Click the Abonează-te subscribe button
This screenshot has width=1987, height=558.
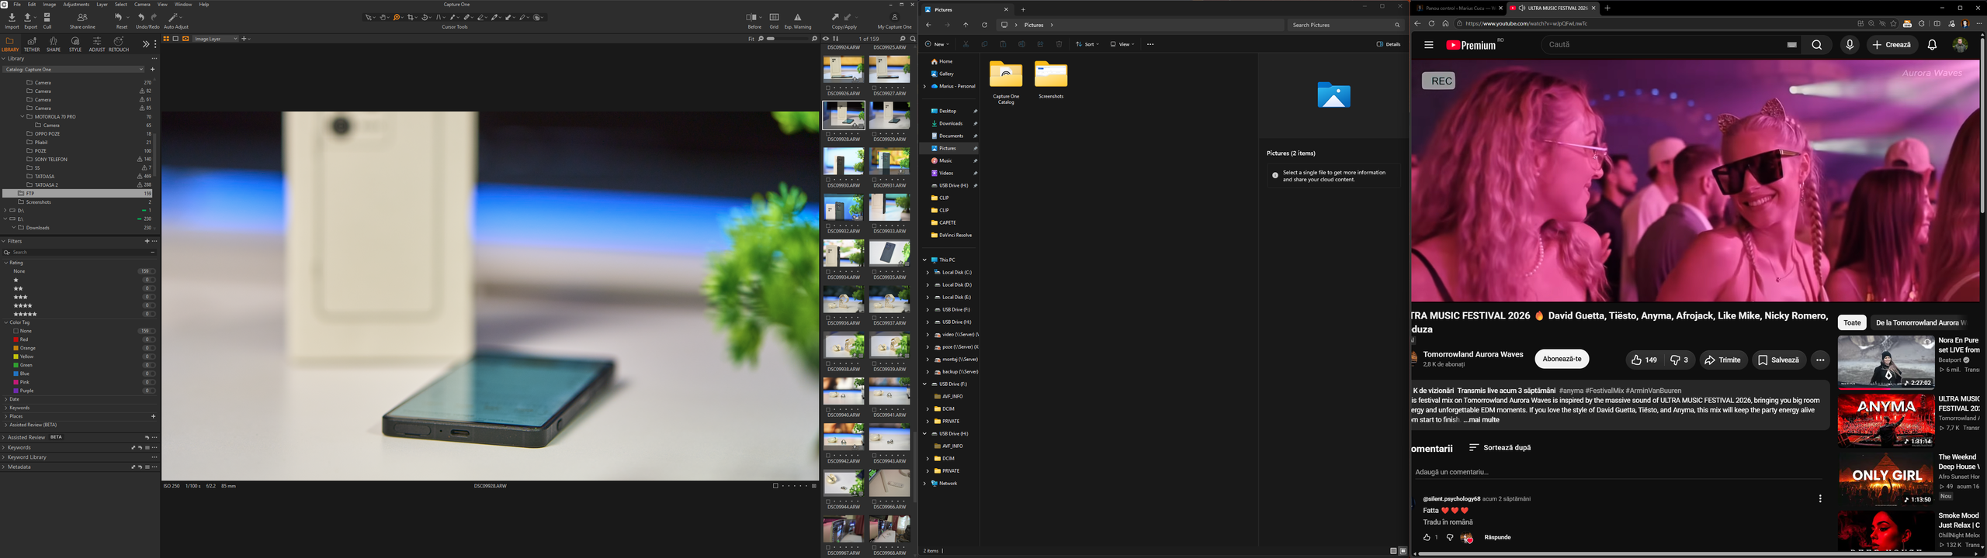click(1562, 360)
